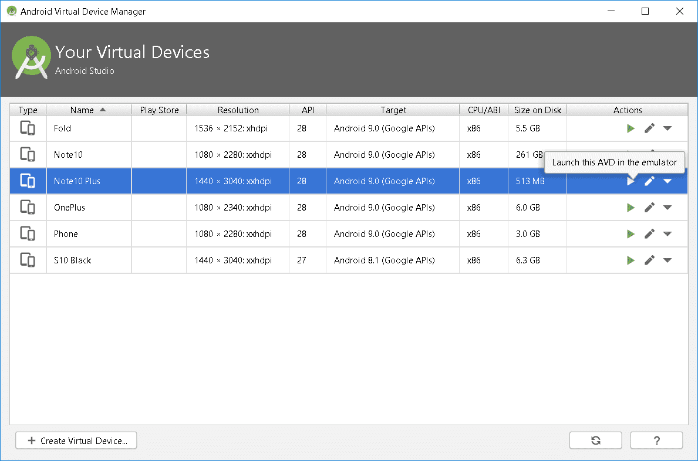
Task: Expand the actions arrow for the Fold device
Action: click(x=668, y=128)
